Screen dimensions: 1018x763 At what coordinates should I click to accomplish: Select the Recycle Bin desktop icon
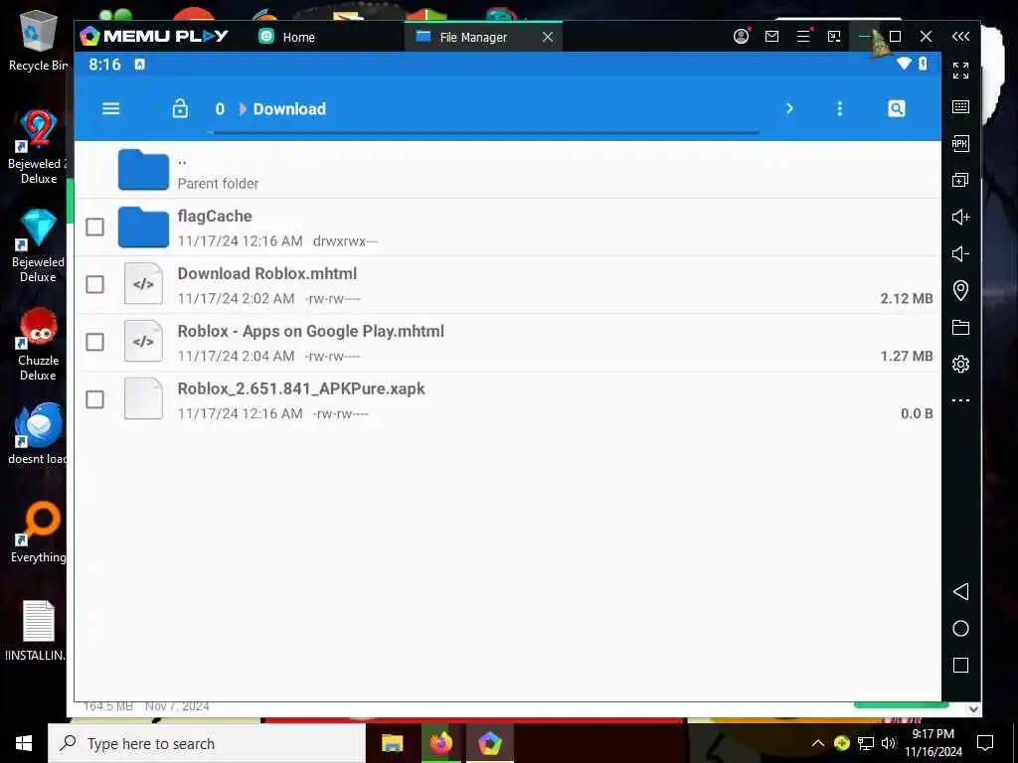38,40
